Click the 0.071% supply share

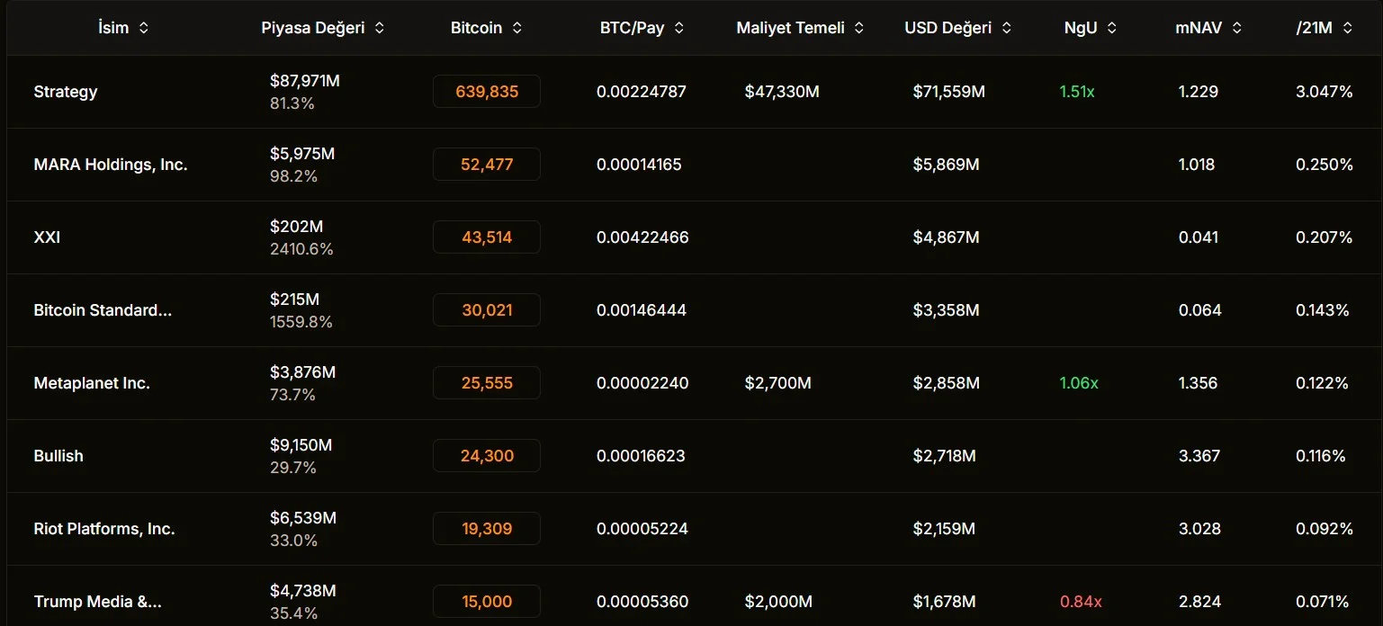[x=1323, y=602]
